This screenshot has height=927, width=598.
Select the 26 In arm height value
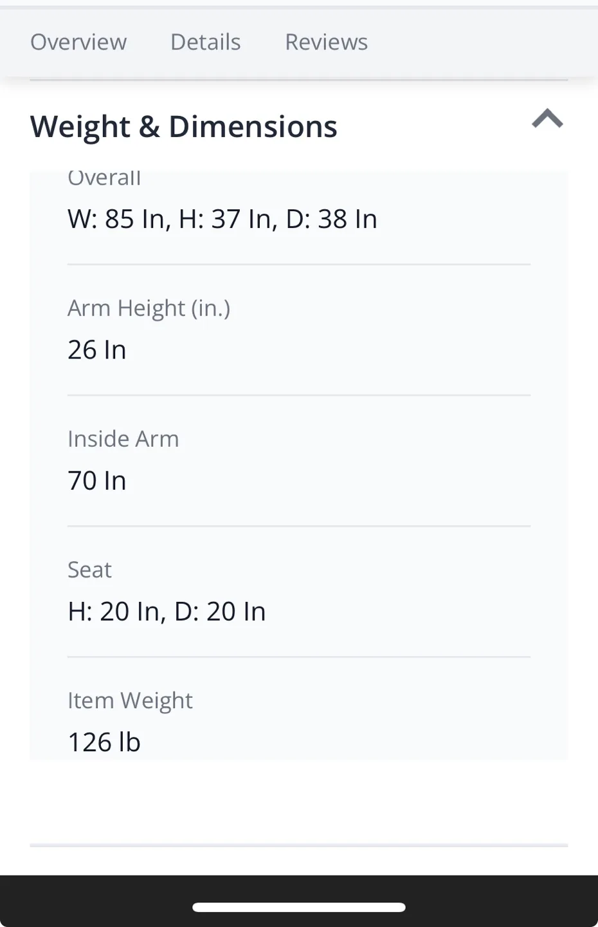point(97,350)
